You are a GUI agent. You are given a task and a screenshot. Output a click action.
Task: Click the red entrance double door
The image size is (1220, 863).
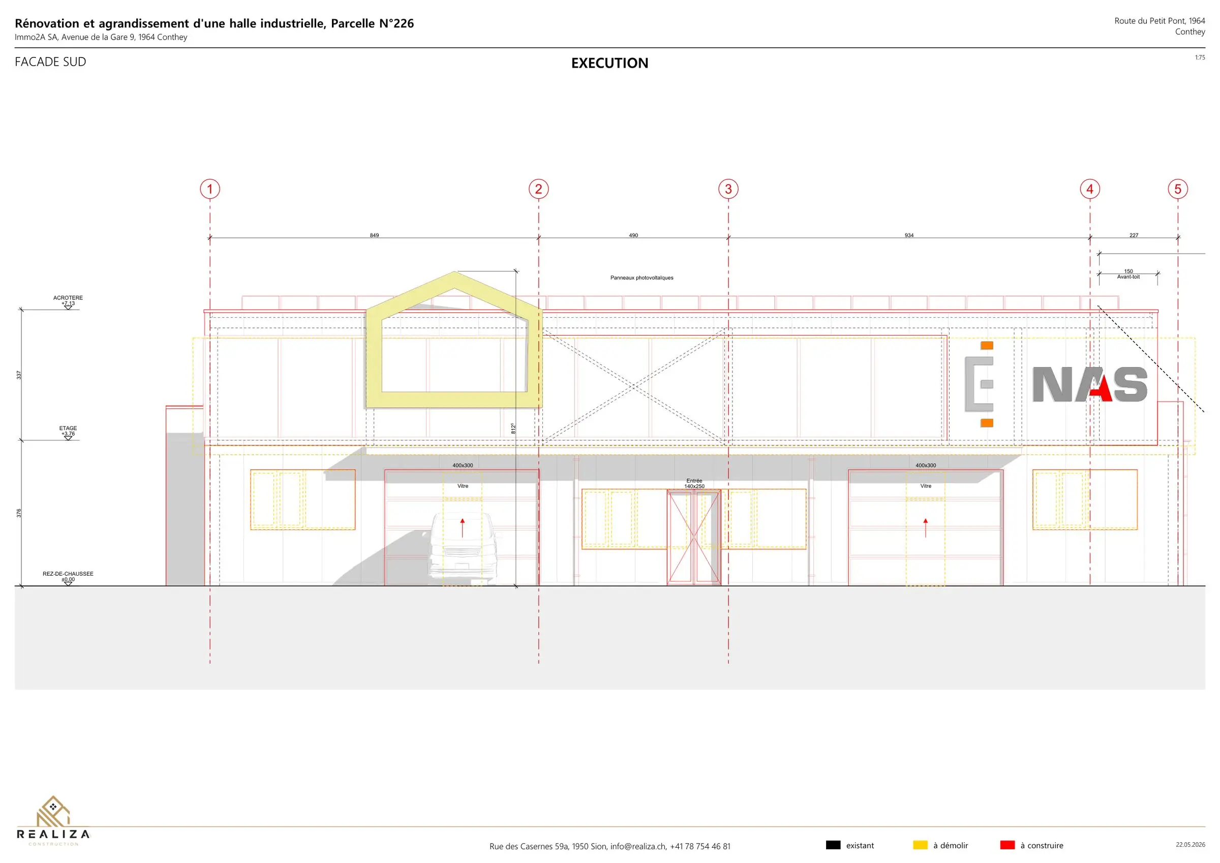[694, 537]
